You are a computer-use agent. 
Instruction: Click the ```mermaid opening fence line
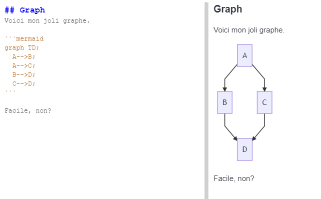tap(24, 38)
